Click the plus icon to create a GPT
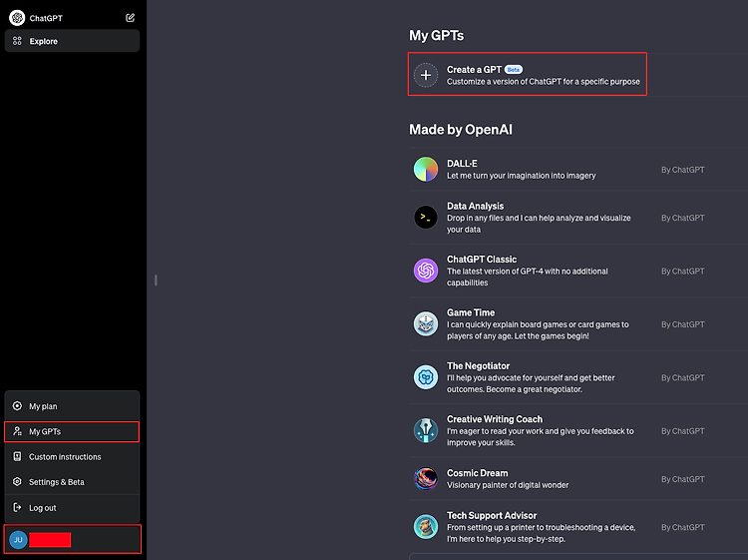The height and width of the screenshot is (560, 748). [x=426, y=75]
